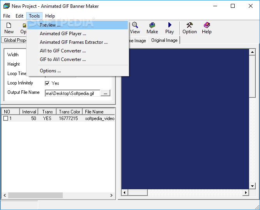
Task: Maximize the Animated GIF Banner Maker window
Action: coord(233,6)
